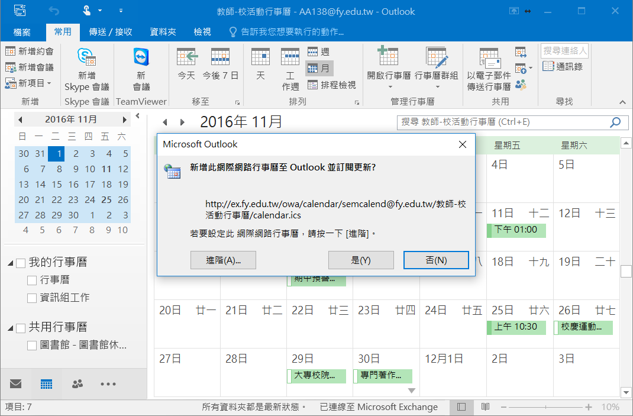The height and width of the screenshot is (416, 633).
Task: Enable the 資訊組工作 calendar checkbox
Action: coord(32,298)
